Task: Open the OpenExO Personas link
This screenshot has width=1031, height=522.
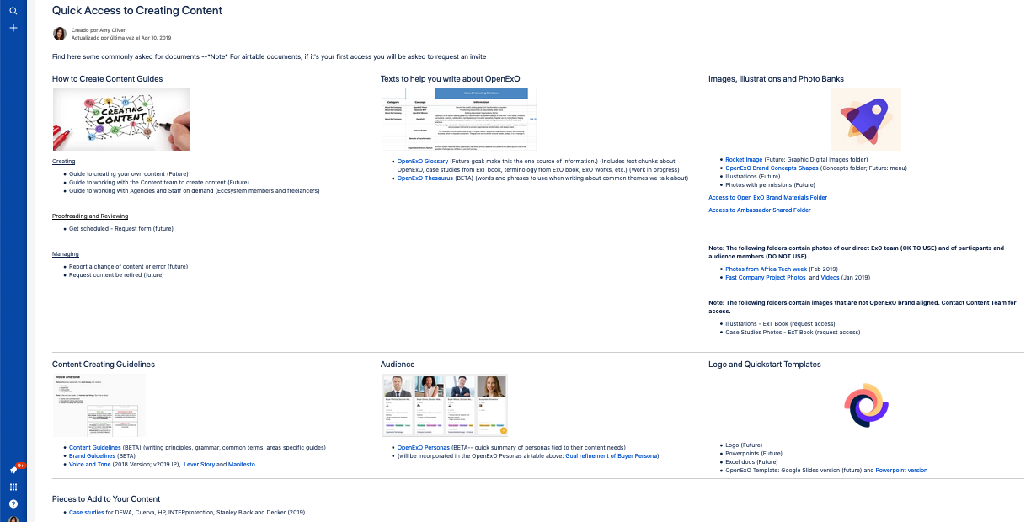Action: click(x=423, y=447)
